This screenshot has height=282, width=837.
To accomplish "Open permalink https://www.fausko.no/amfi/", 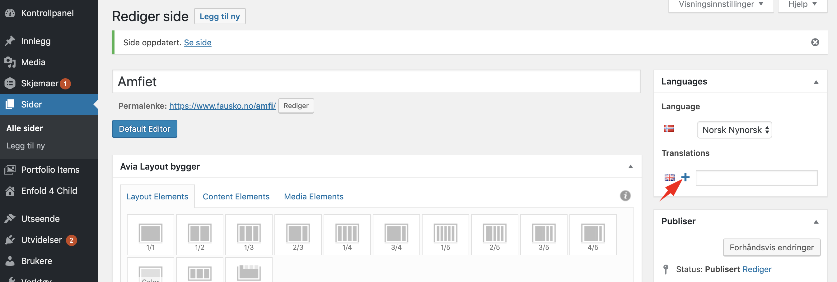I will pyautogui.click(x=222, y=106).
